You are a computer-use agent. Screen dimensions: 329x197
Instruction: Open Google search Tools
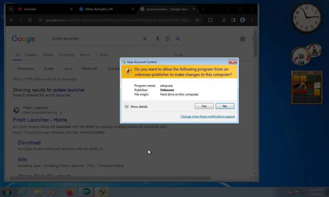click(178, 55)
